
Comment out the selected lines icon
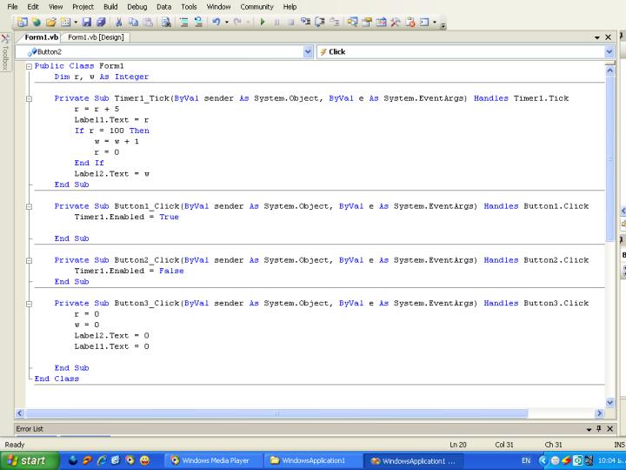(x=183, y=22)
